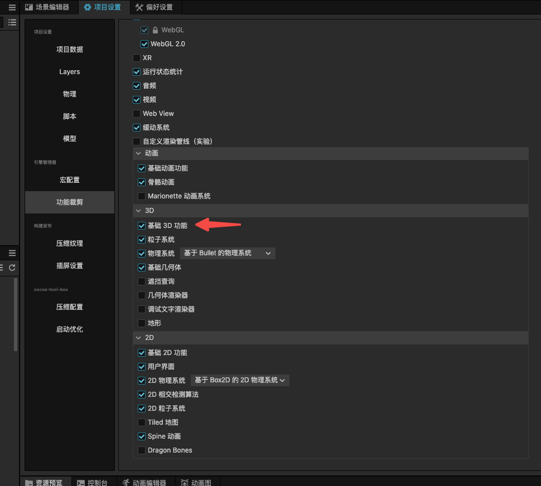Image resolution: width=541 pixels, height=486 pixels.
Task: Open the 启动优化 page
Action: [x=70, y=329]
